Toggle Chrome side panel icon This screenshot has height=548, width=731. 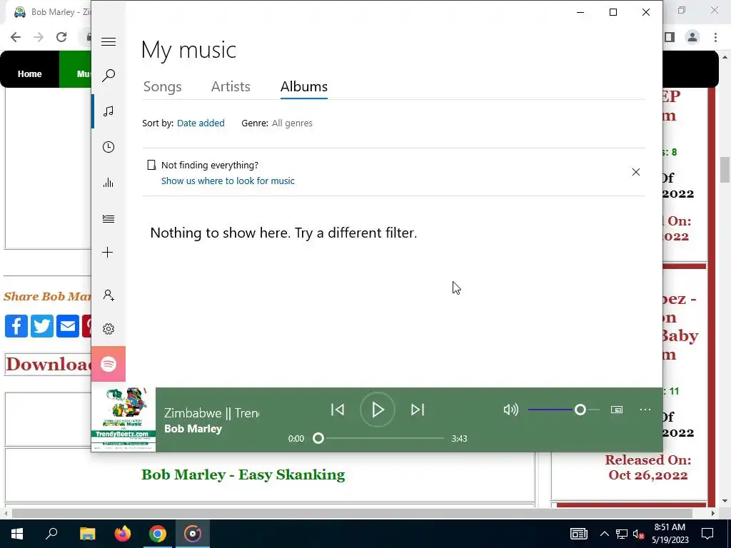[670, 37]
